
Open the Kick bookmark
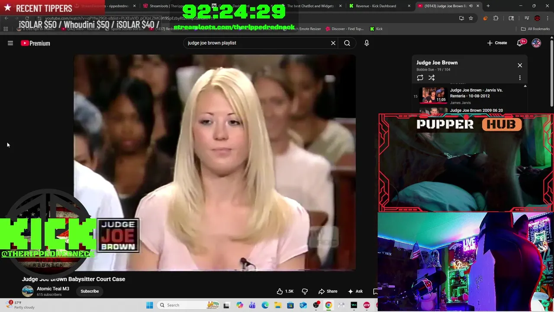click(376, 29)
